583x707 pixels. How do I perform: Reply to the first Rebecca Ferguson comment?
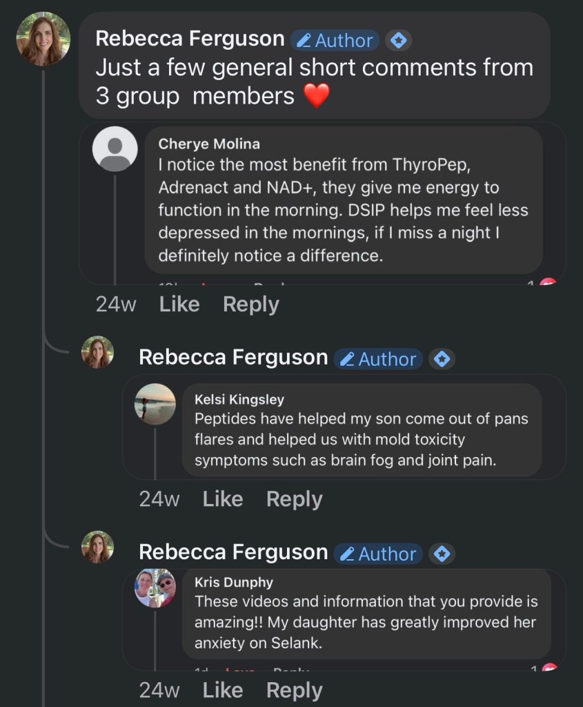tap(251, 304)
